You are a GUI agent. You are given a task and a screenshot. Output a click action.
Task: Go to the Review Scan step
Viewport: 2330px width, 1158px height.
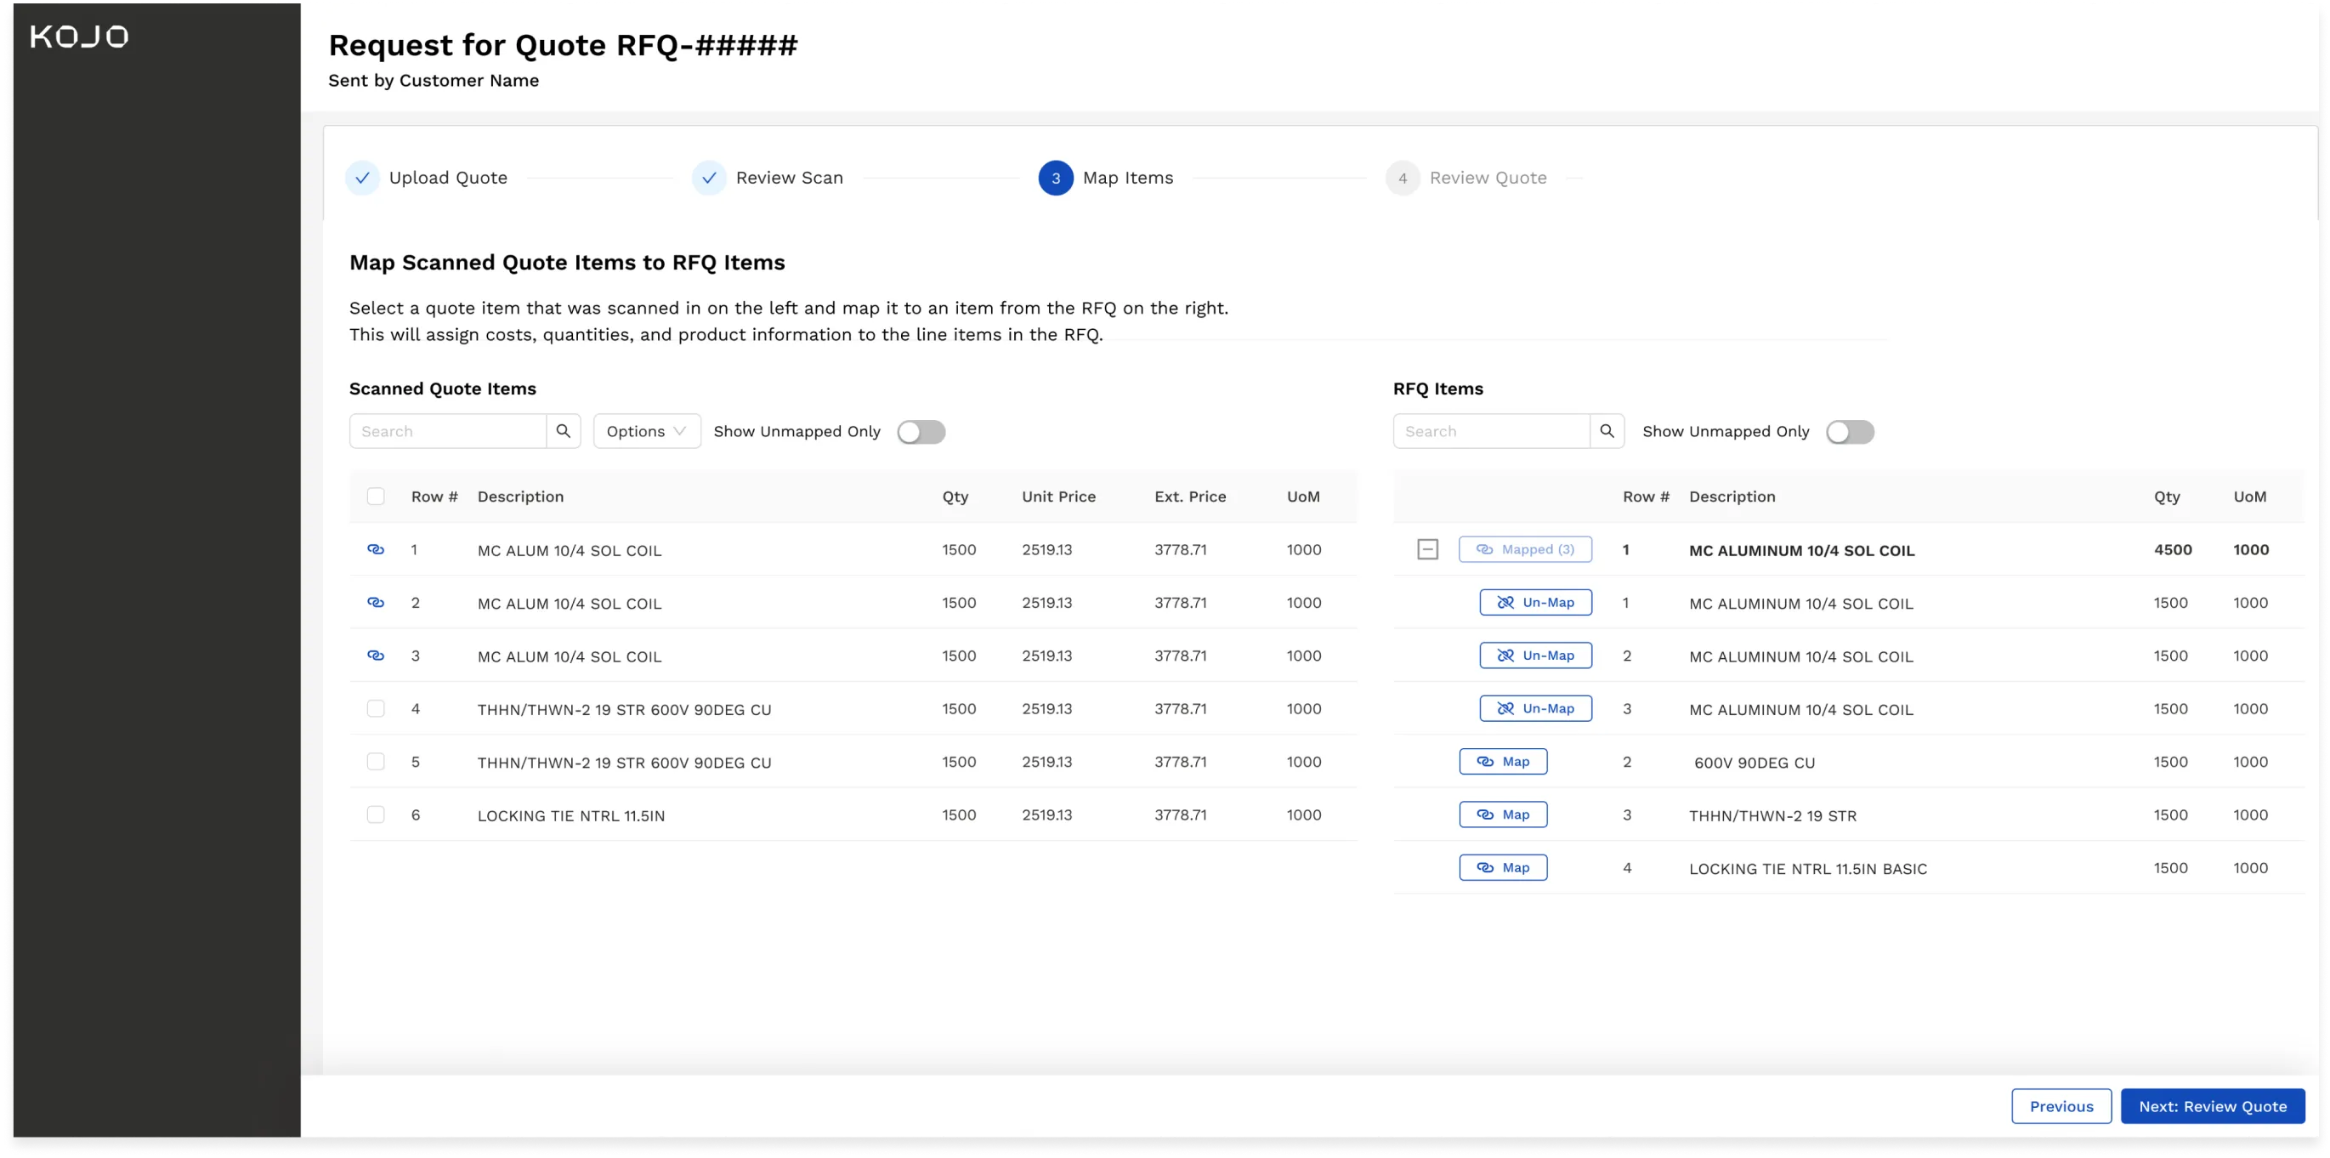tap(789, 179)
